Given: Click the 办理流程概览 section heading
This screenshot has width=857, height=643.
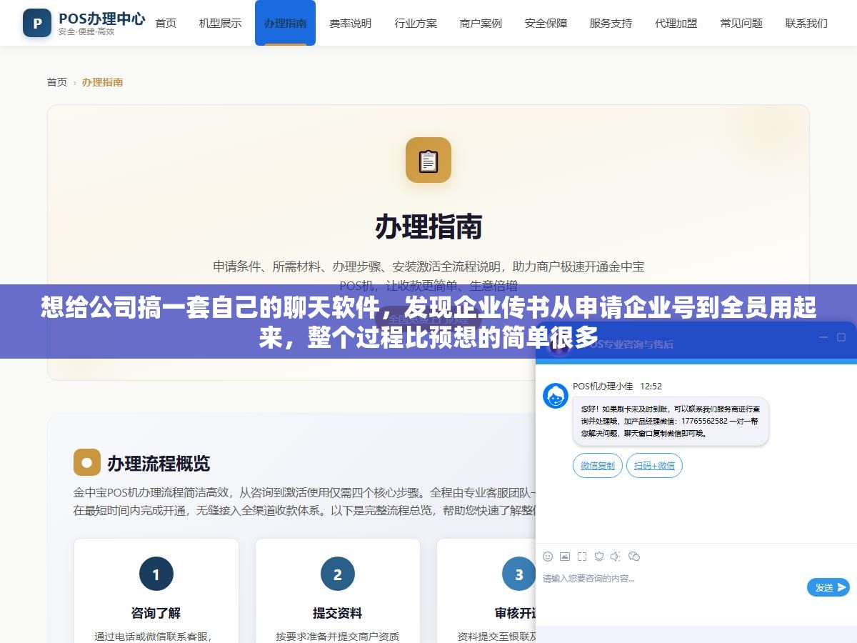Looking at the screenshot, I should [159, 463].
